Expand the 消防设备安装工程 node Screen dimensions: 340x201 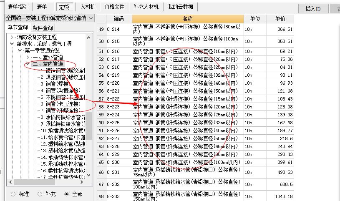pos(12,37)
